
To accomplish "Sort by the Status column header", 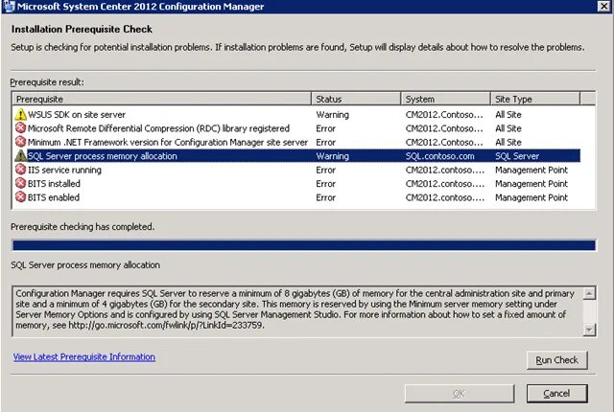I will coord(356,99).
